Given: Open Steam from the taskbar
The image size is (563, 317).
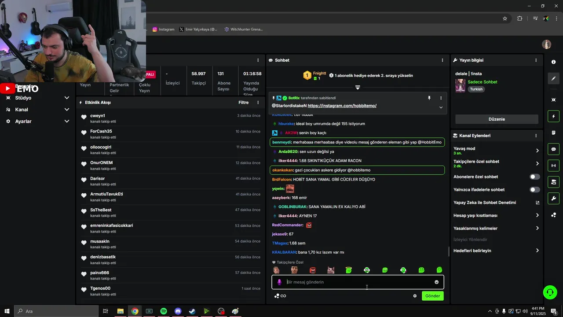Looking at the screenshot, I should [x=192, y=311].
